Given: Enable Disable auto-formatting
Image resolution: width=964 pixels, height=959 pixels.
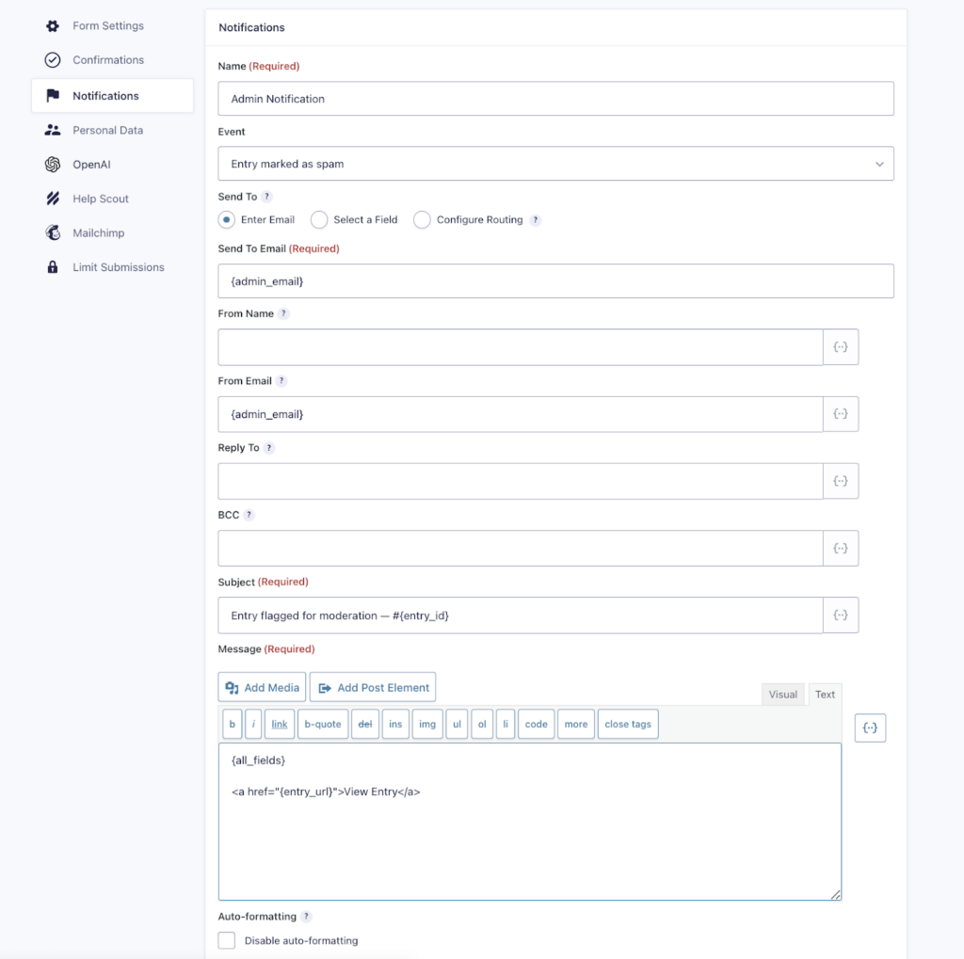Looking at the screenshot, I should pos(226,940).
